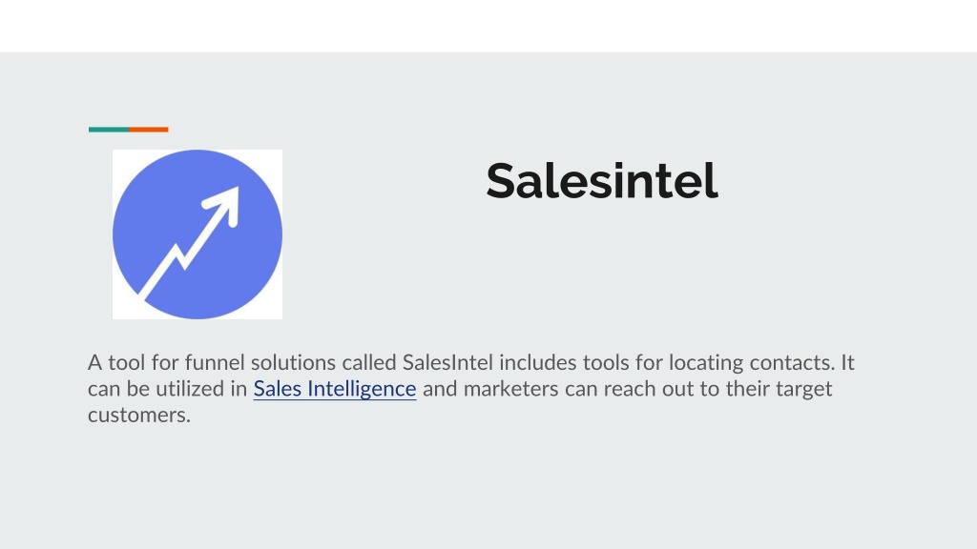This screenshot has height=549, width=977.
Task: Click the zigzag notch of logo arrow
Action: 180,256
